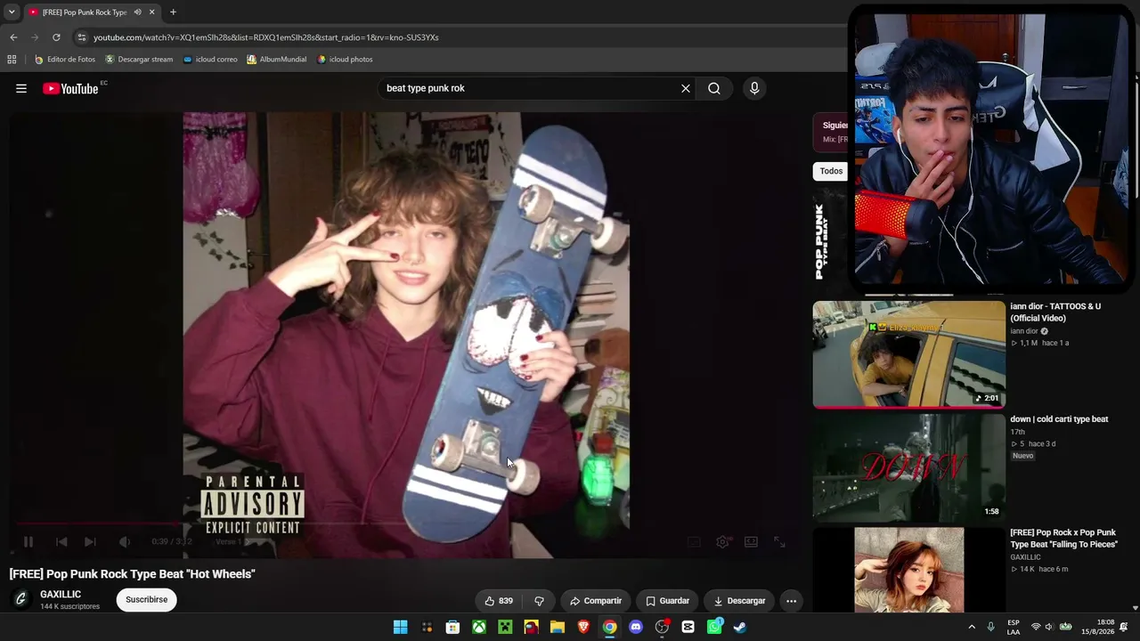Toggle subtitles in the video player

click(x=694, y=541)
